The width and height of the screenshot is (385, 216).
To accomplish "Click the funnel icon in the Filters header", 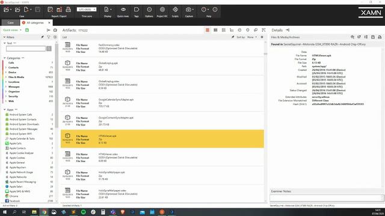I will (49, 37).
